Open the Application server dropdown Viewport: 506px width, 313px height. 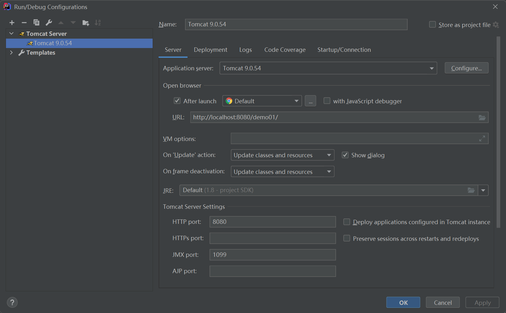click(328, 68)
